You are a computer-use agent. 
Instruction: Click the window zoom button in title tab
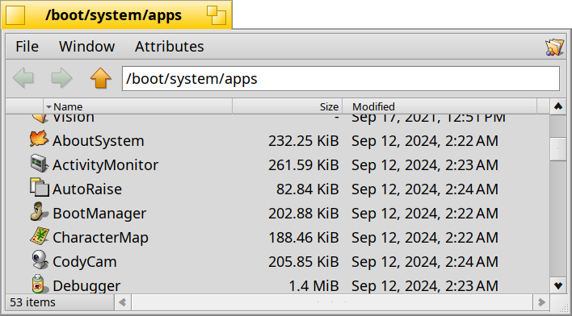click(217, 15)
